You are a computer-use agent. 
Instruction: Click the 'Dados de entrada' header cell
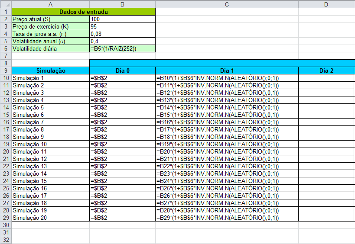[83, 12]
